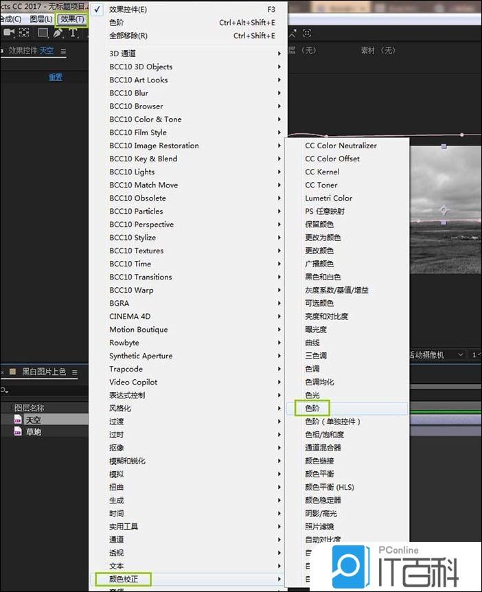Open the 黑白图片上色 timeline panel menu icon
This screenshot has height=592, width=482.
tap(75, 372)
